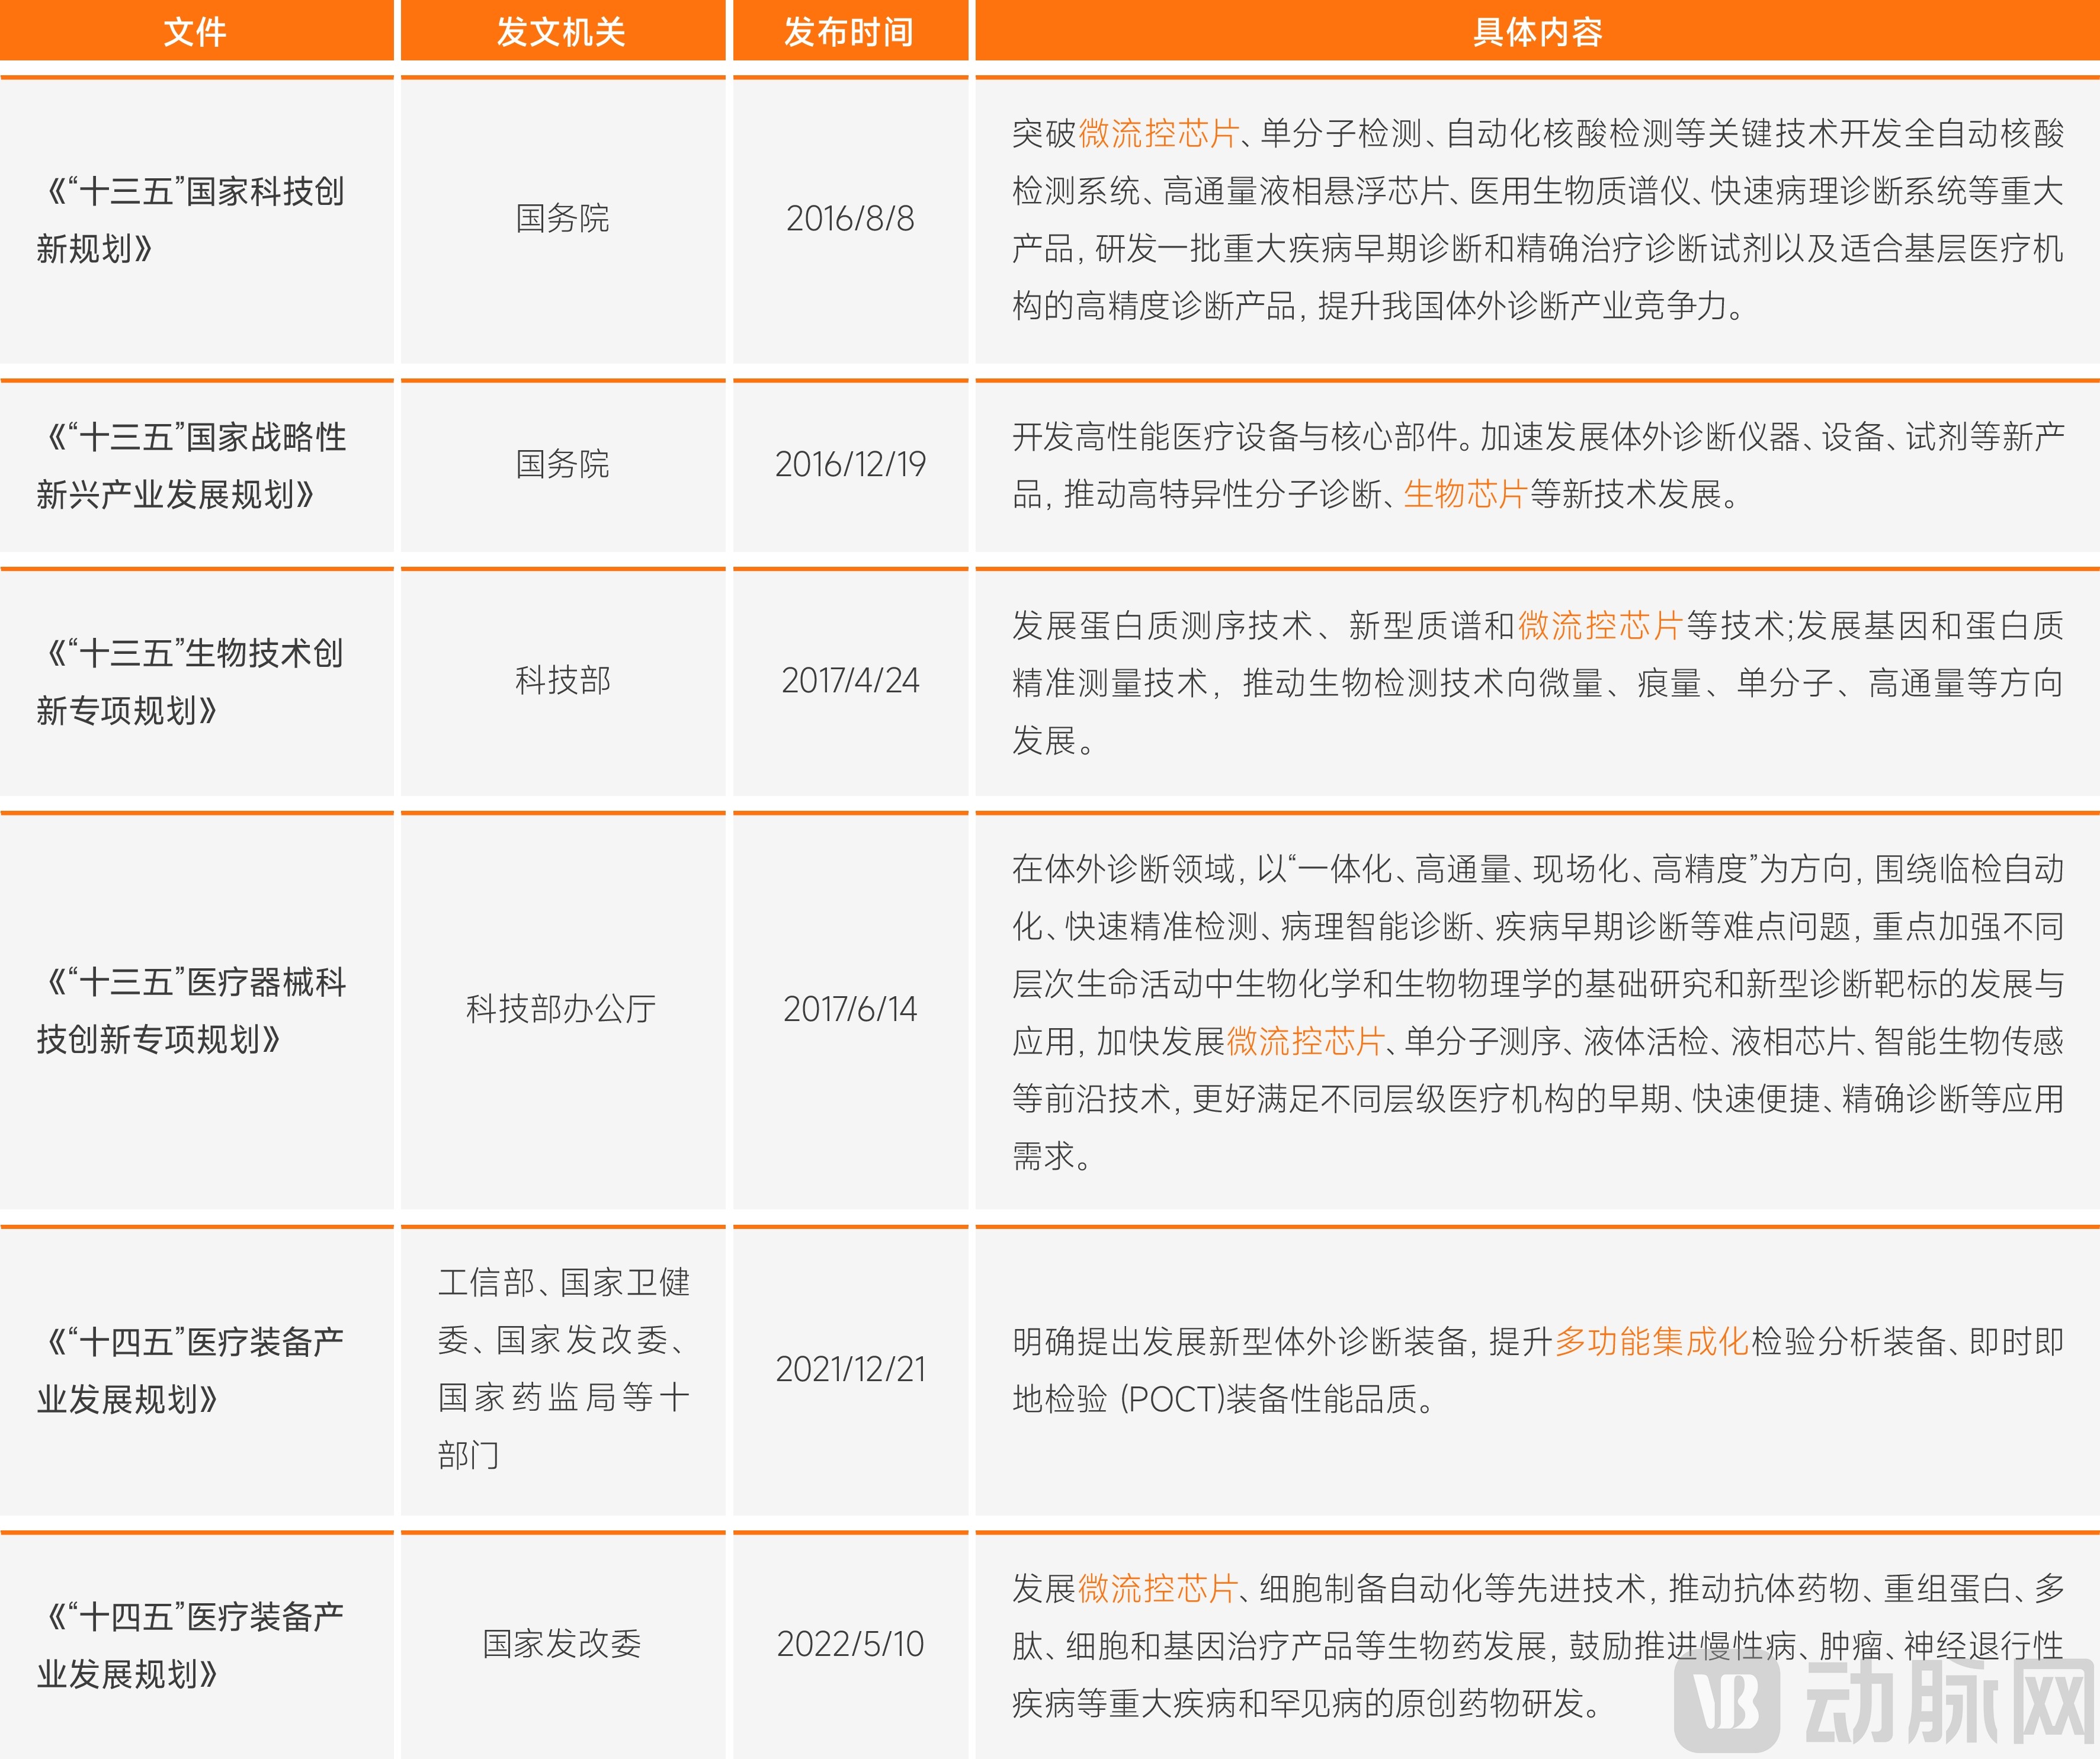Click the line 疾病等重大疾病和罕见病的原创药物研发
The width and height of the screenshot is (2100, 1759).
point(1307,1703)
